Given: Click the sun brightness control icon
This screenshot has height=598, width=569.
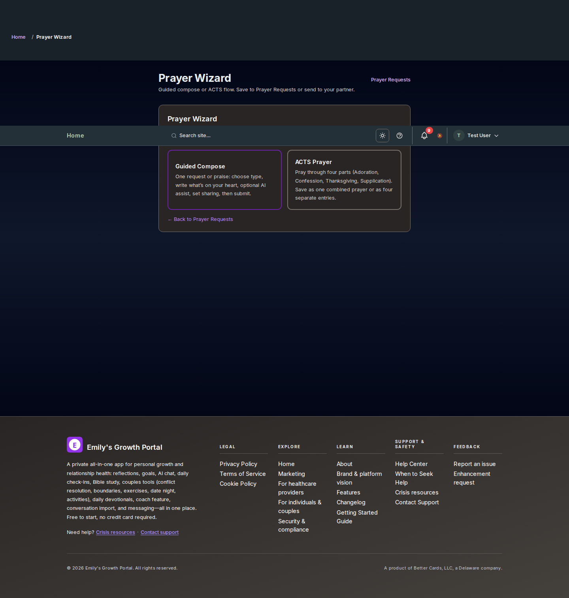Looking at the screenshot, I should click(382, 136).
